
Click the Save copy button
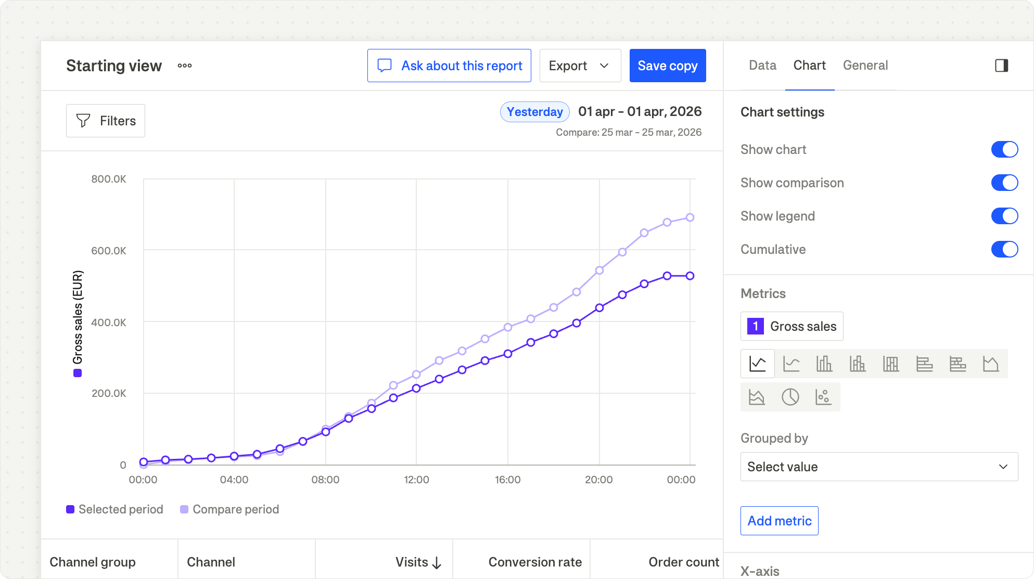click(667, 66)
